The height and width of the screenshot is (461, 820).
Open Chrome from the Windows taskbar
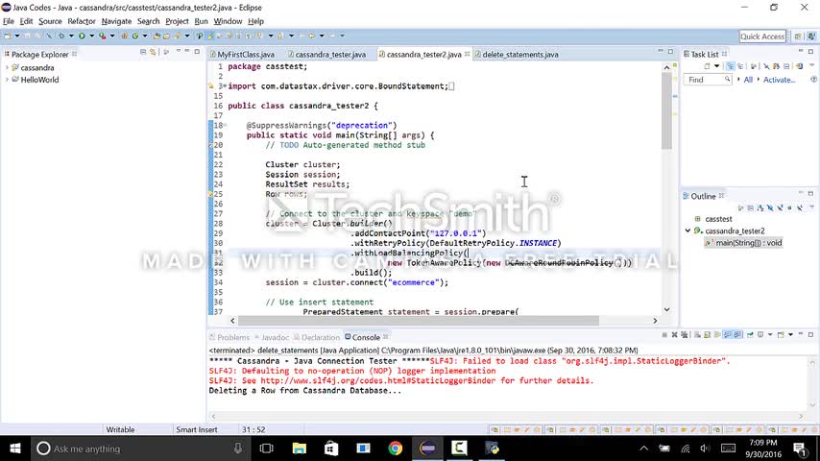coord(396,449)
